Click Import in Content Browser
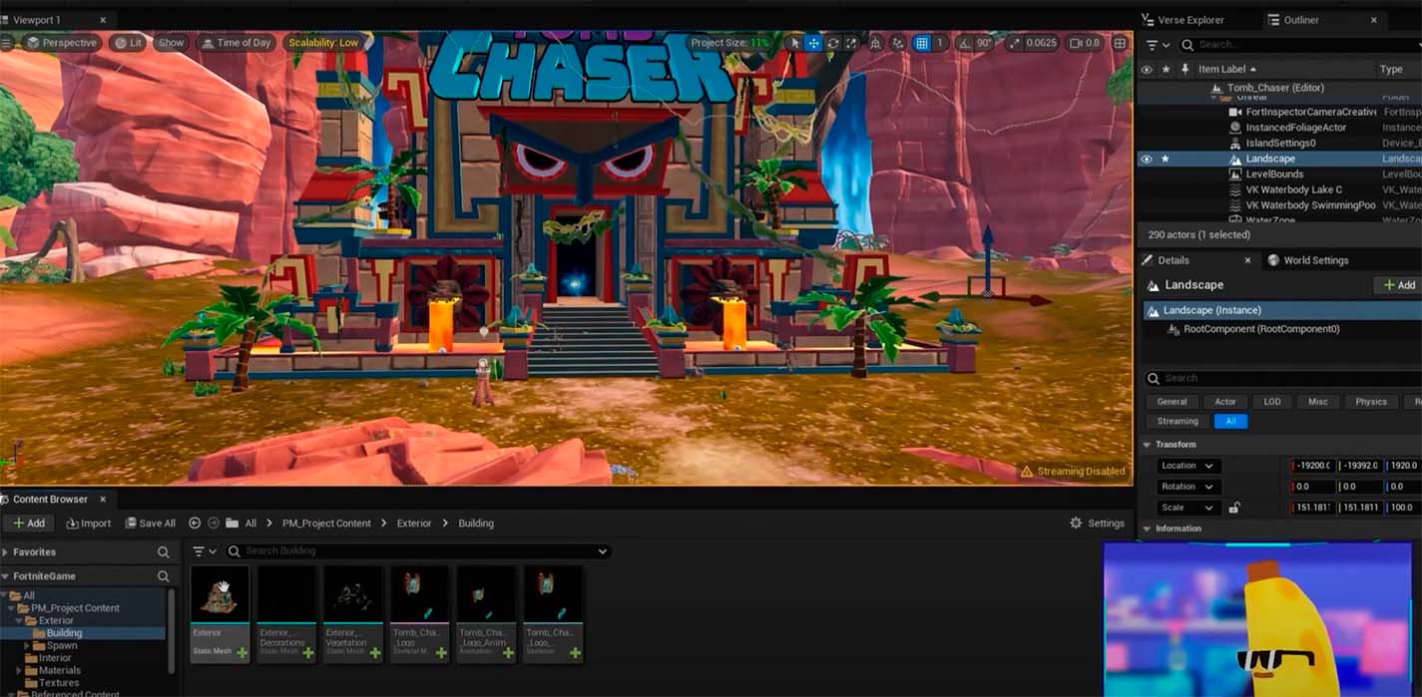1422x697 pixels. pyautogui.click(x=88, y=523)
